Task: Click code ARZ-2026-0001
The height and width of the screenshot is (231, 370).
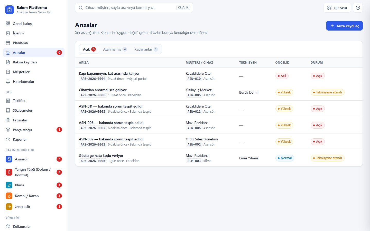Action: (93, 145)
